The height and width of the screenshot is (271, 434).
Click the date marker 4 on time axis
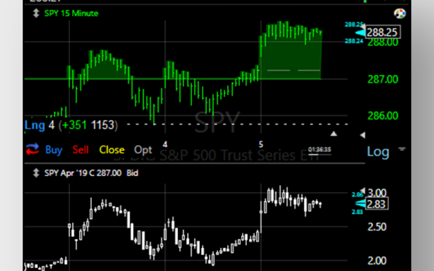pyautogui.click(x=165, y=144)
